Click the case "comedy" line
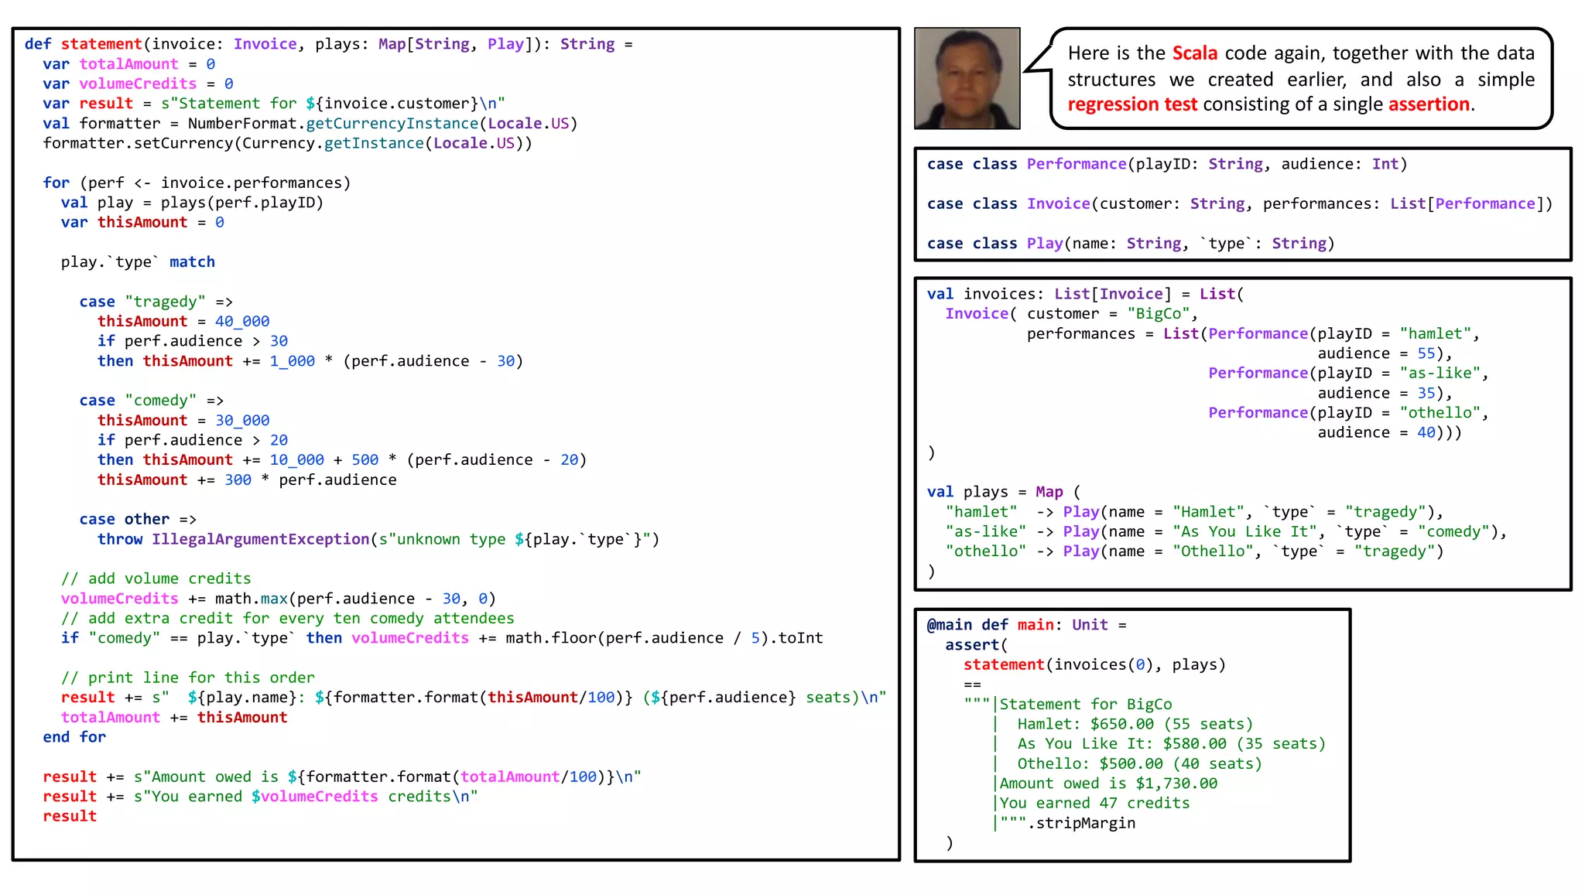 click(151, 401)
